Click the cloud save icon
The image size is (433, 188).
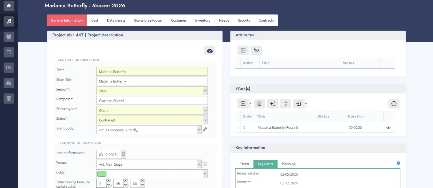[x=210, y=51]
